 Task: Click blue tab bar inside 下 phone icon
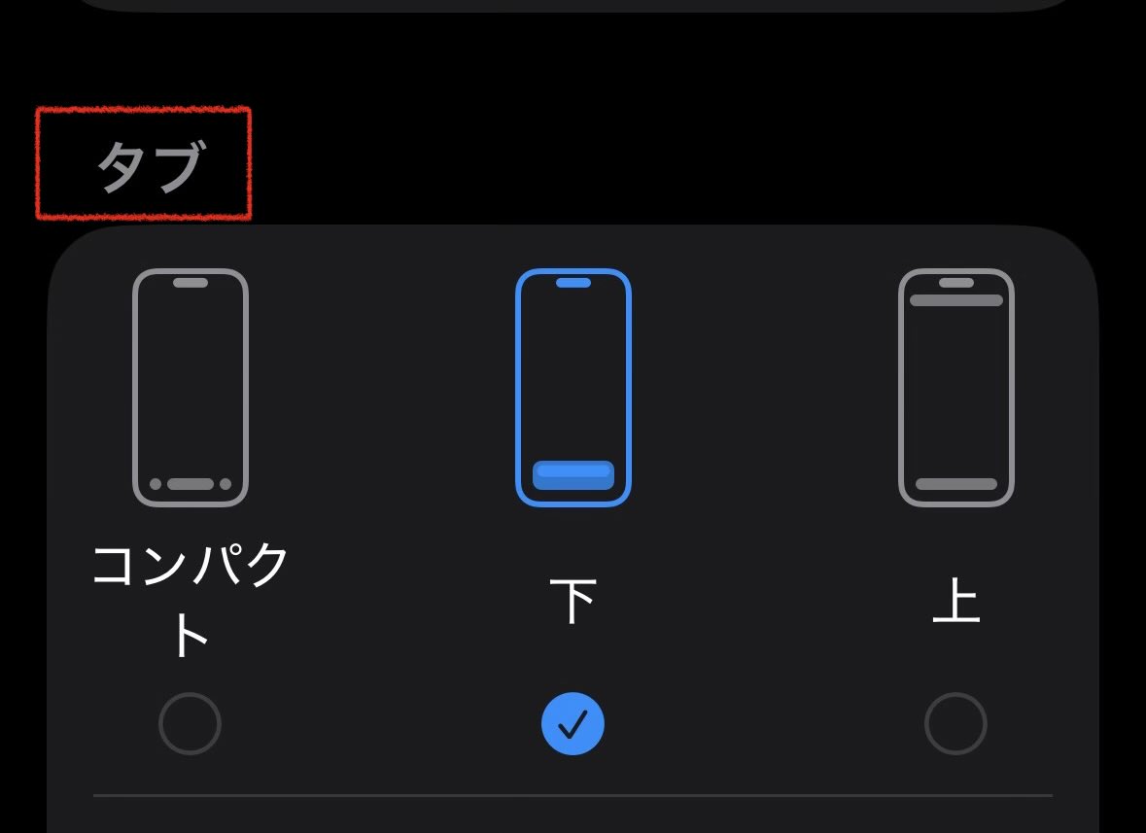coord(573,475)
